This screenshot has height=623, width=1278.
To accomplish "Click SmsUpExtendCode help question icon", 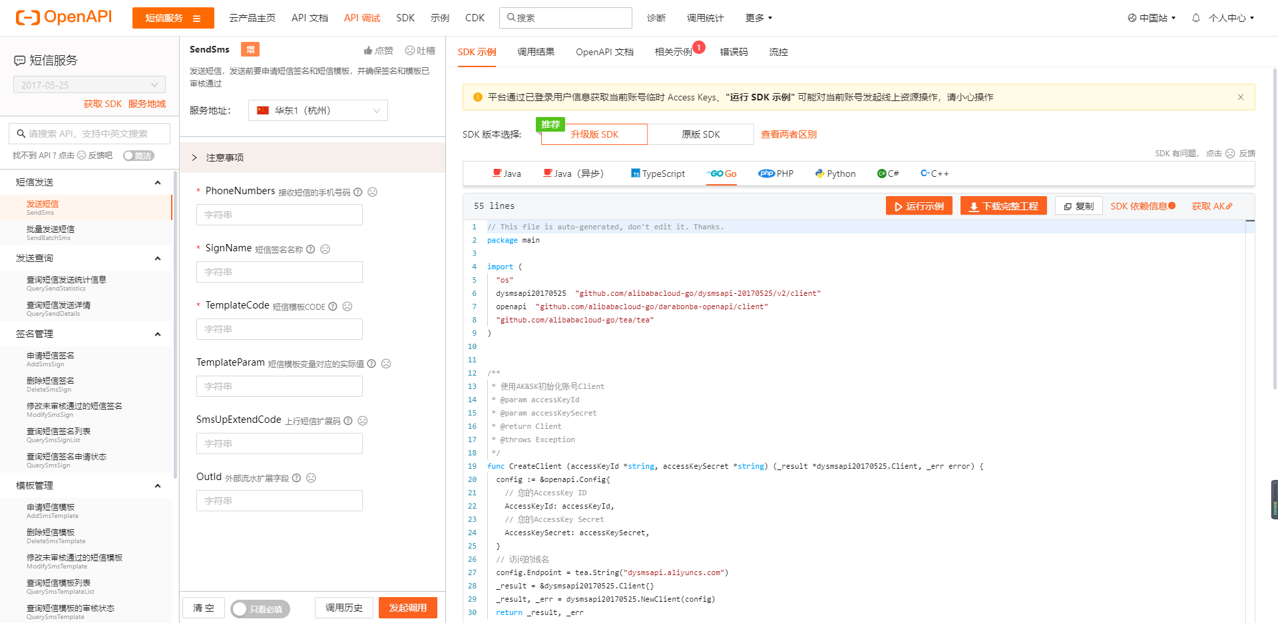I will (348, 421).
